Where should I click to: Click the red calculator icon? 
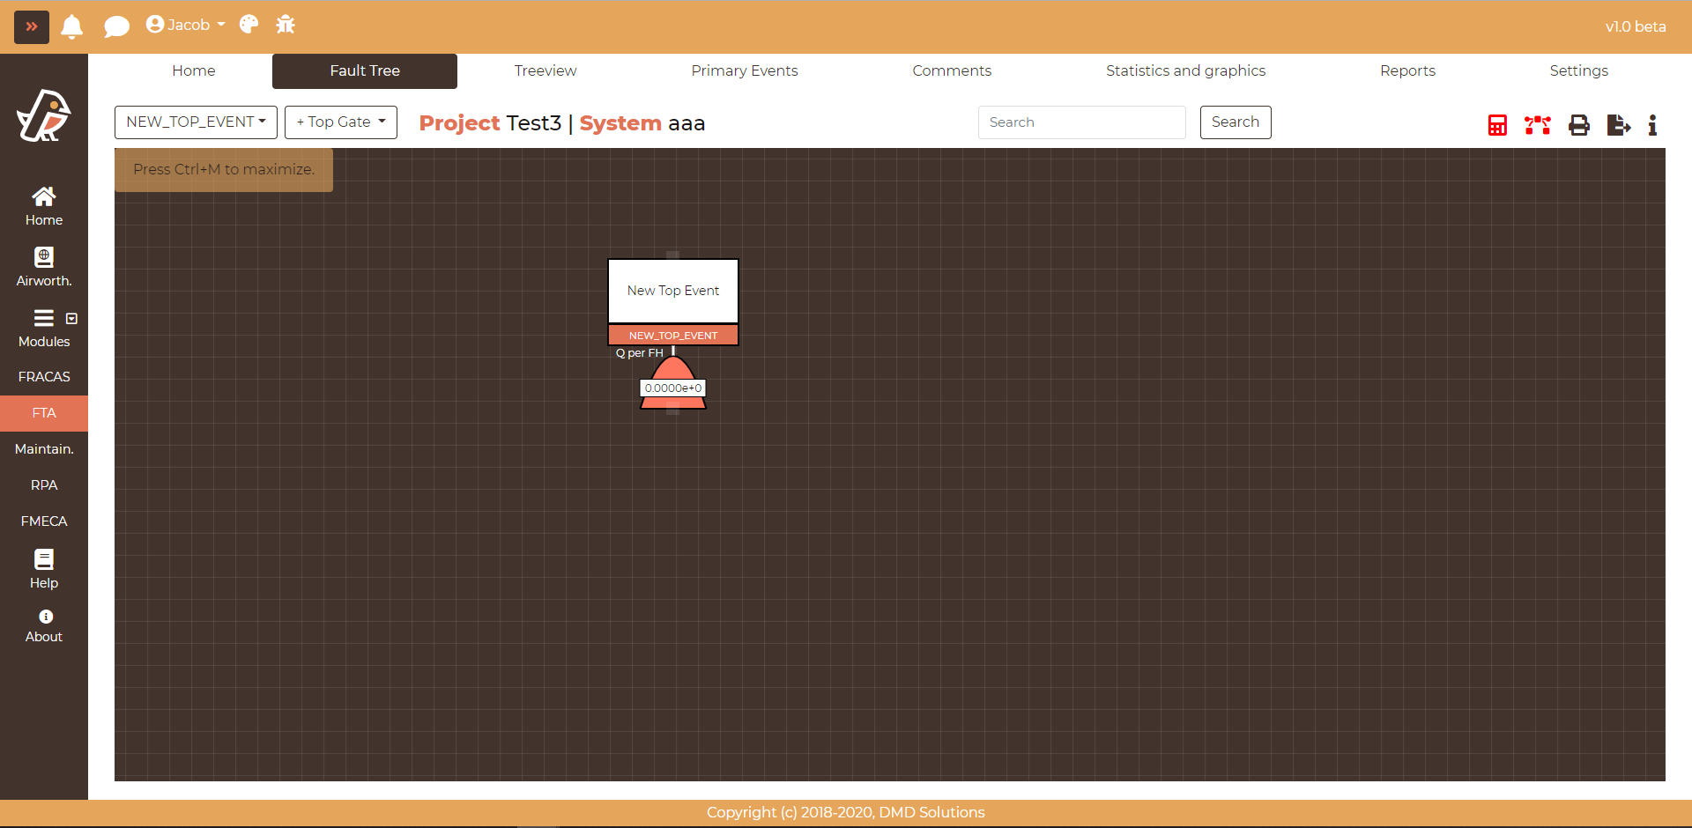point(1497,125)
